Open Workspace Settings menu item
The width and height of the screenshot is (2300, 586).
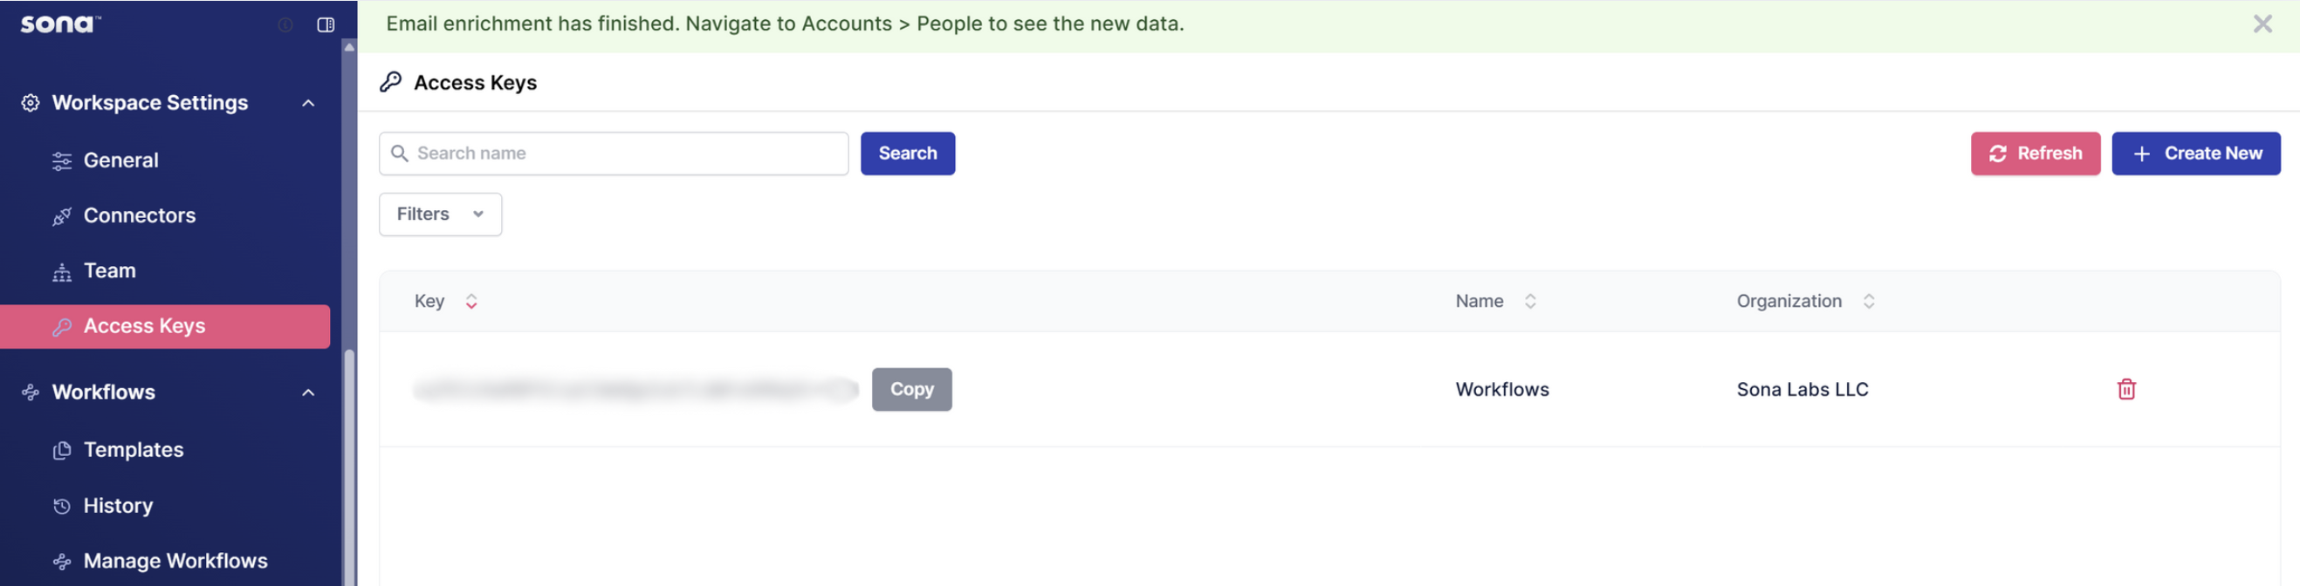tap(148, 103)
